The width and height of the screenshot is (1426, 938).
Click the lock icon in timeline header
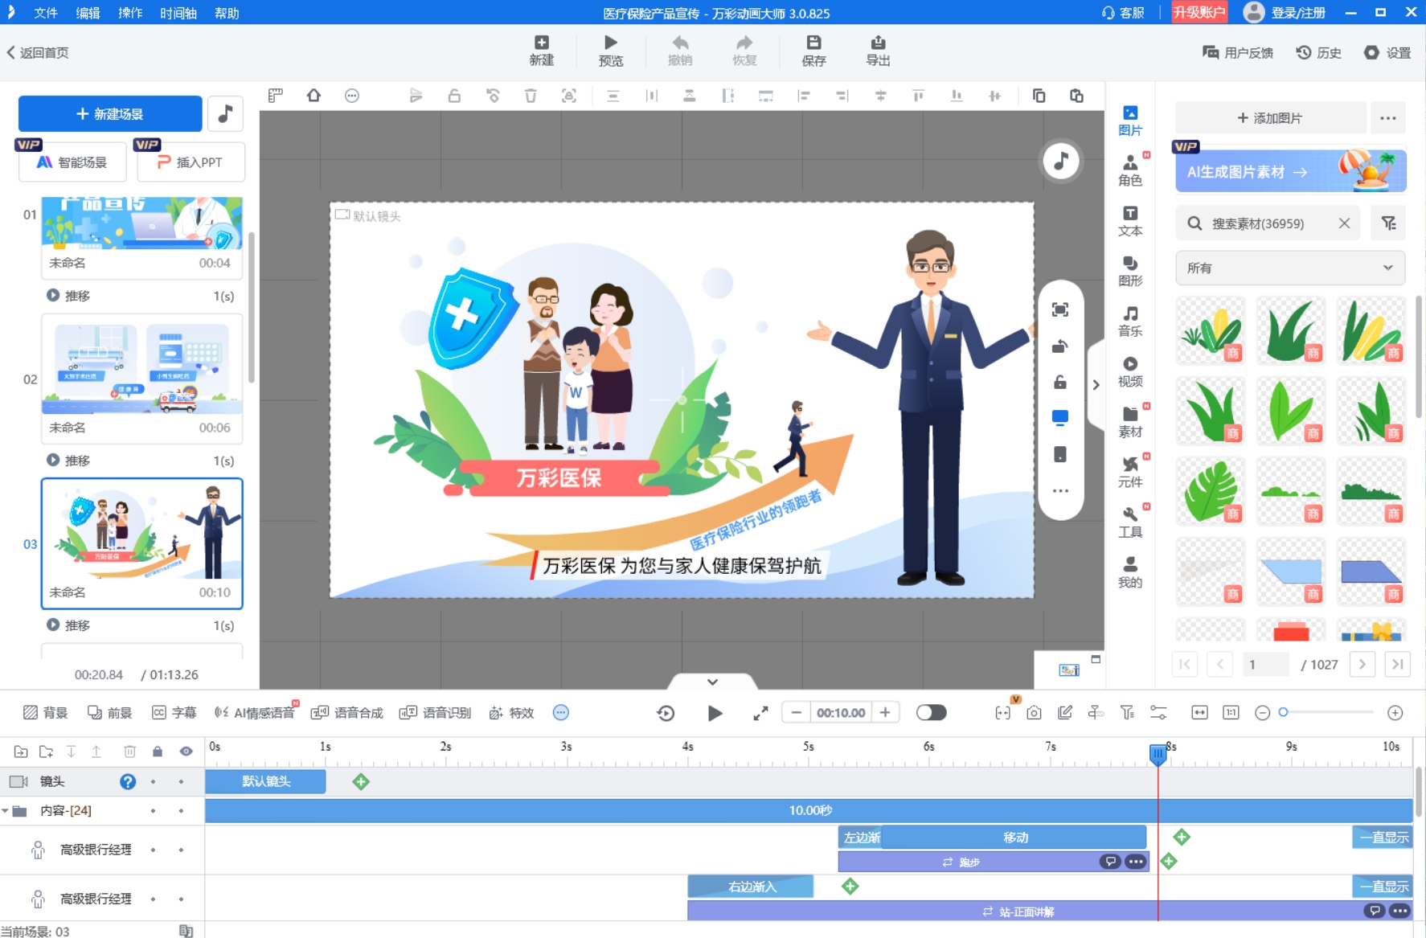click(158, 752)
